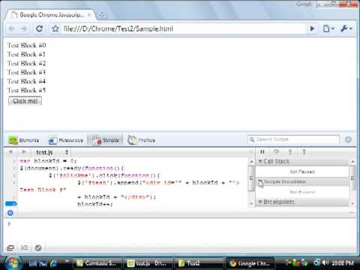The width and height of the screenshot is (360, 270).
Task: Select the 'Test Block #0' text
Action: pos(26,45)
